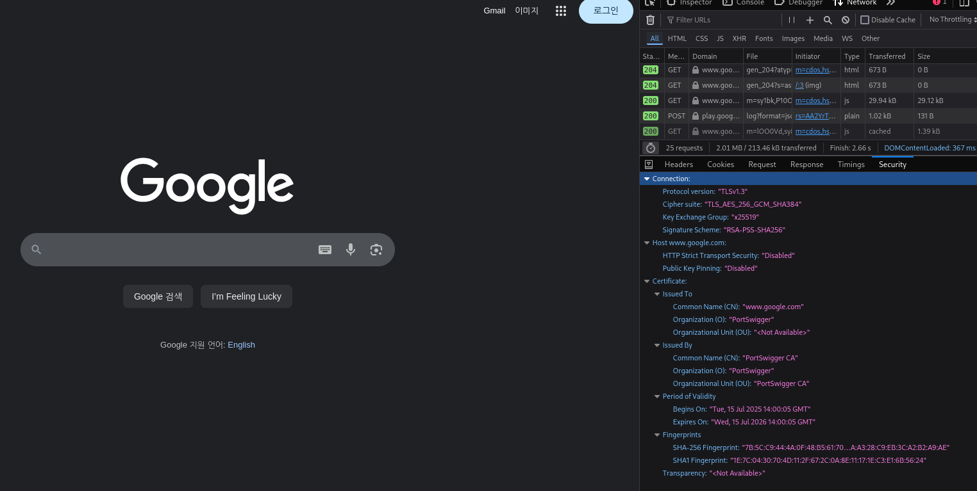Filter requests by Other
The height and width of the screenshot is (491, 977).
[871, 38]
